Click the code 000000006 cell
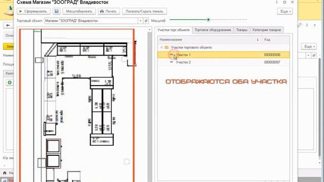 coord(272,55)
